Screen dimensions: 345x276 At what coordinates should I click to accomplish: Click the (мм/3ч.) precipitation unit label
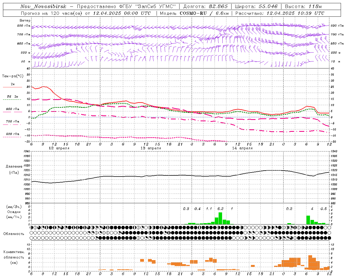(x=14, y=207)
